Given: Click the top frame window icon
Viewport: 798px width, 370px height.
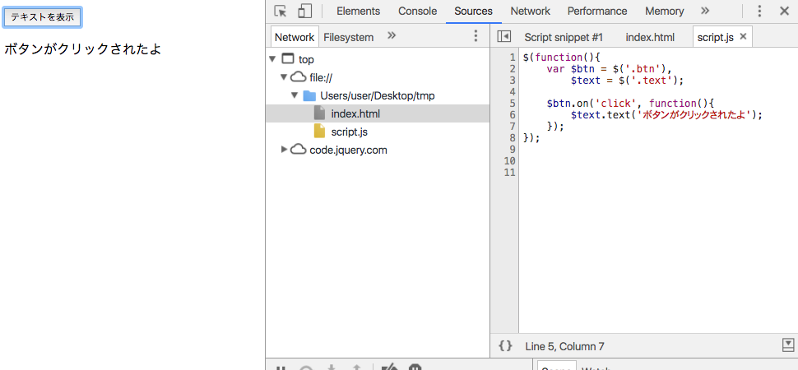Looking at the screenshot, I should 288,59.
